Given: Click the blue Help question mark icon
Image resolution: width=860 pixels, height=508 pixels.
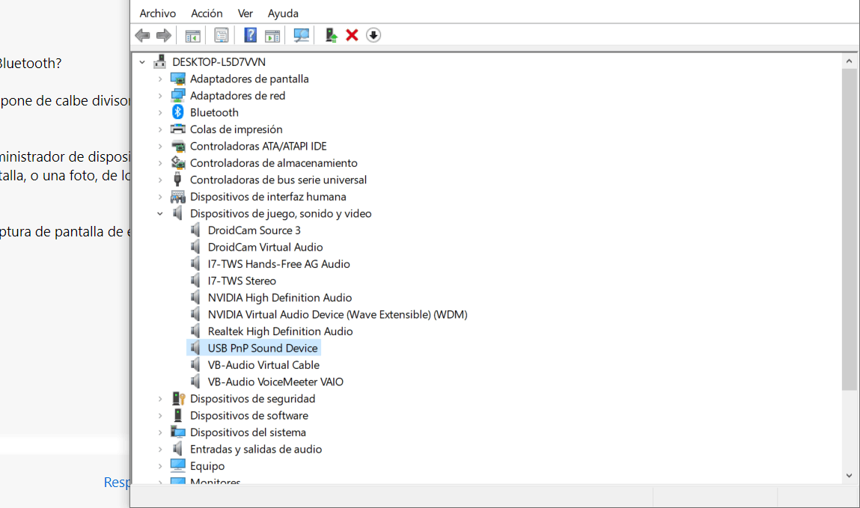Looking at the screenshot, I should (250, 36).
